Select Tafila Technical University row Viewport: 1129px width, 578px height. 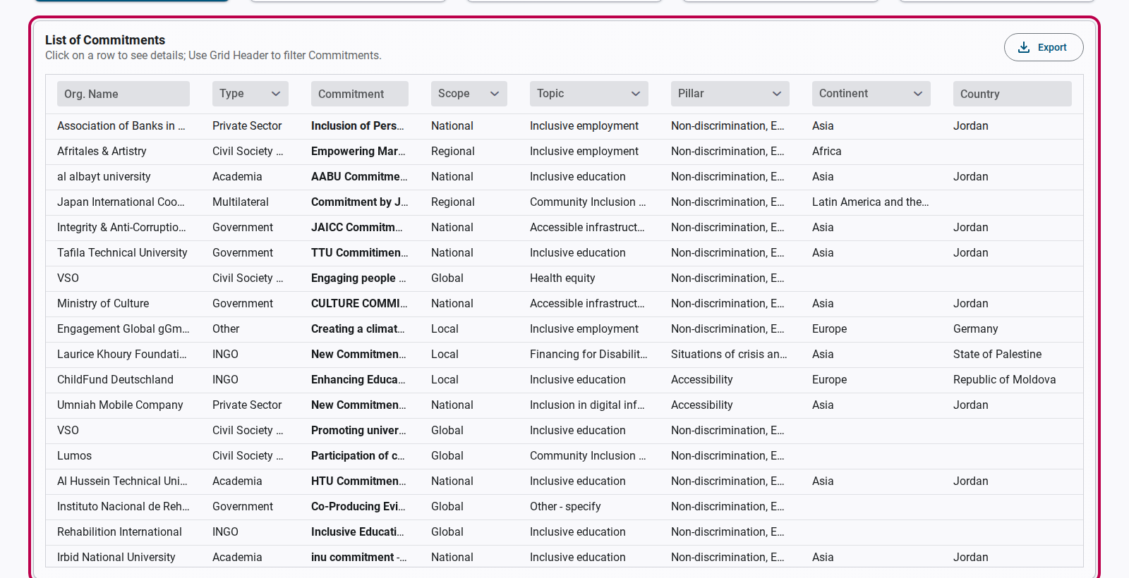[564, 253]
